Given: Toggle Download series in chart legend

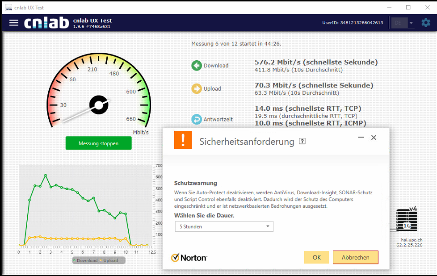Looking at the screenshot, I should tap(87, 260).
